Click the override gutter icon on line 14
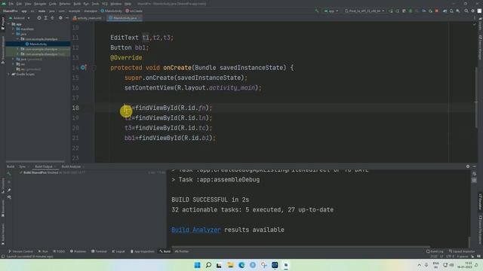 (83, 68)
